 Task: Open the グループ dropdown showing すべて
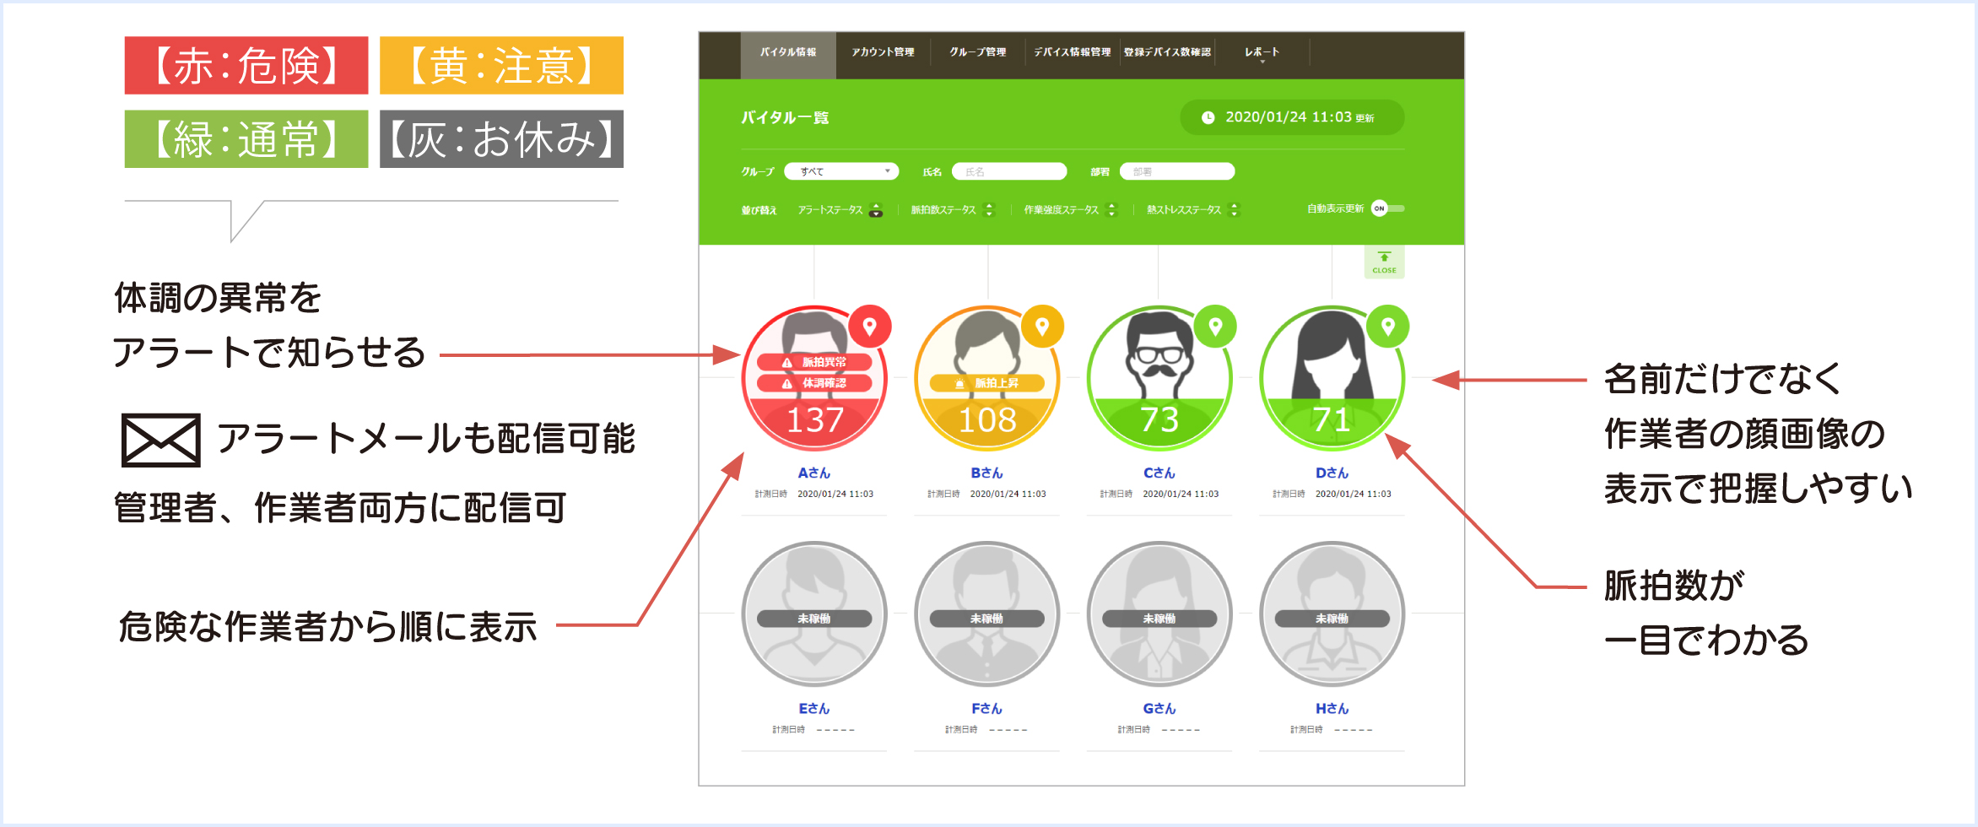pyautogui.click(x=841, y=171)
